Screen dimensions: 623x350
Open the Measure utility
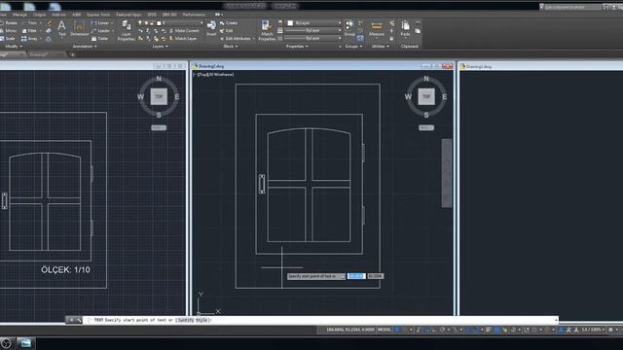coord(377,28)
